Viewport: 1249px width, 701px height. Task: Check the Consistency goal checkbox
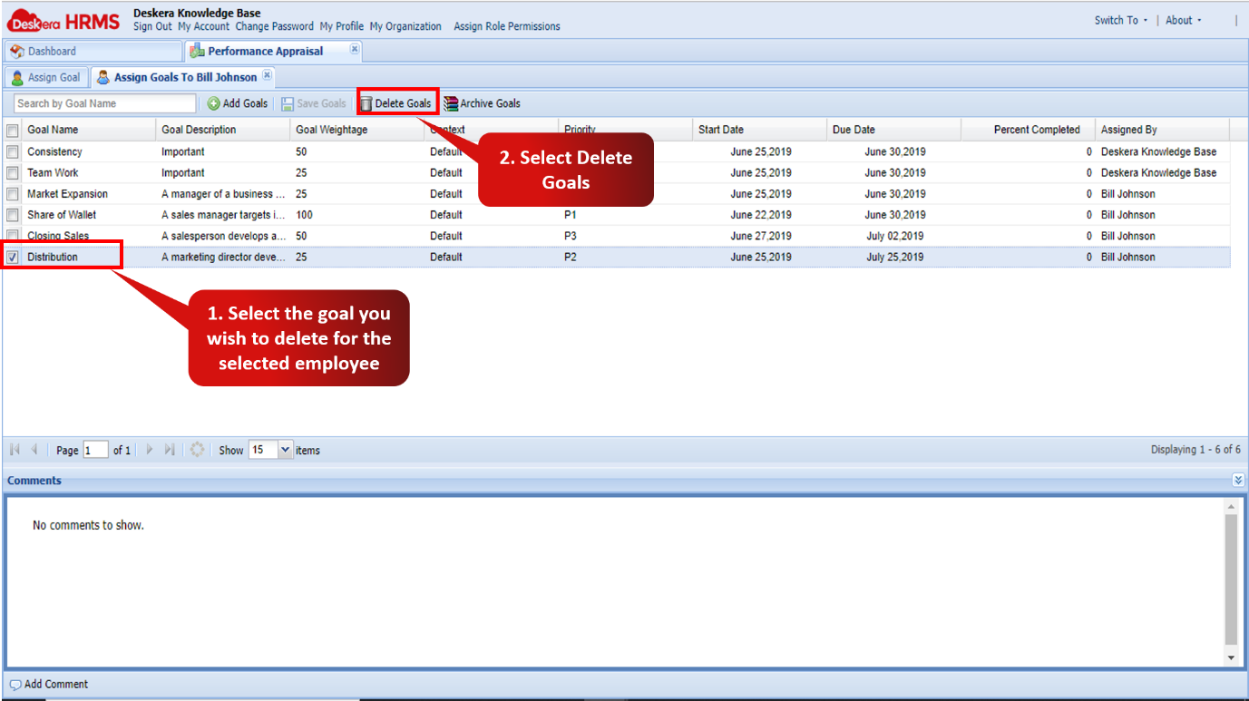pos(13,152)
